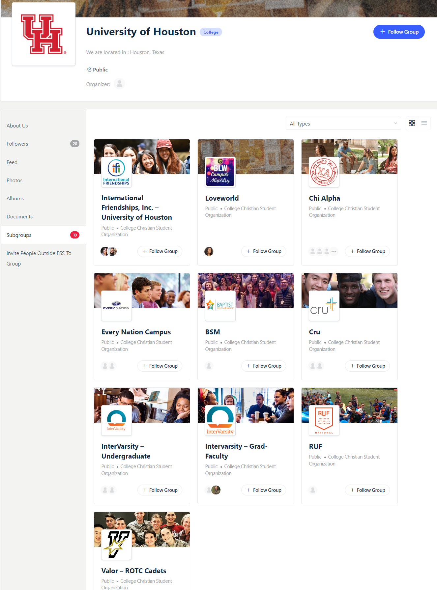Click the Subgroups count badge 10
Viewport: 437px width, 590px height.
(x=75, y=235)
